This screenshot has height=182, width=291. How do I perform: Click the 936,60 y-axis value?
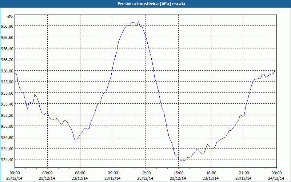tap(7, 37)
